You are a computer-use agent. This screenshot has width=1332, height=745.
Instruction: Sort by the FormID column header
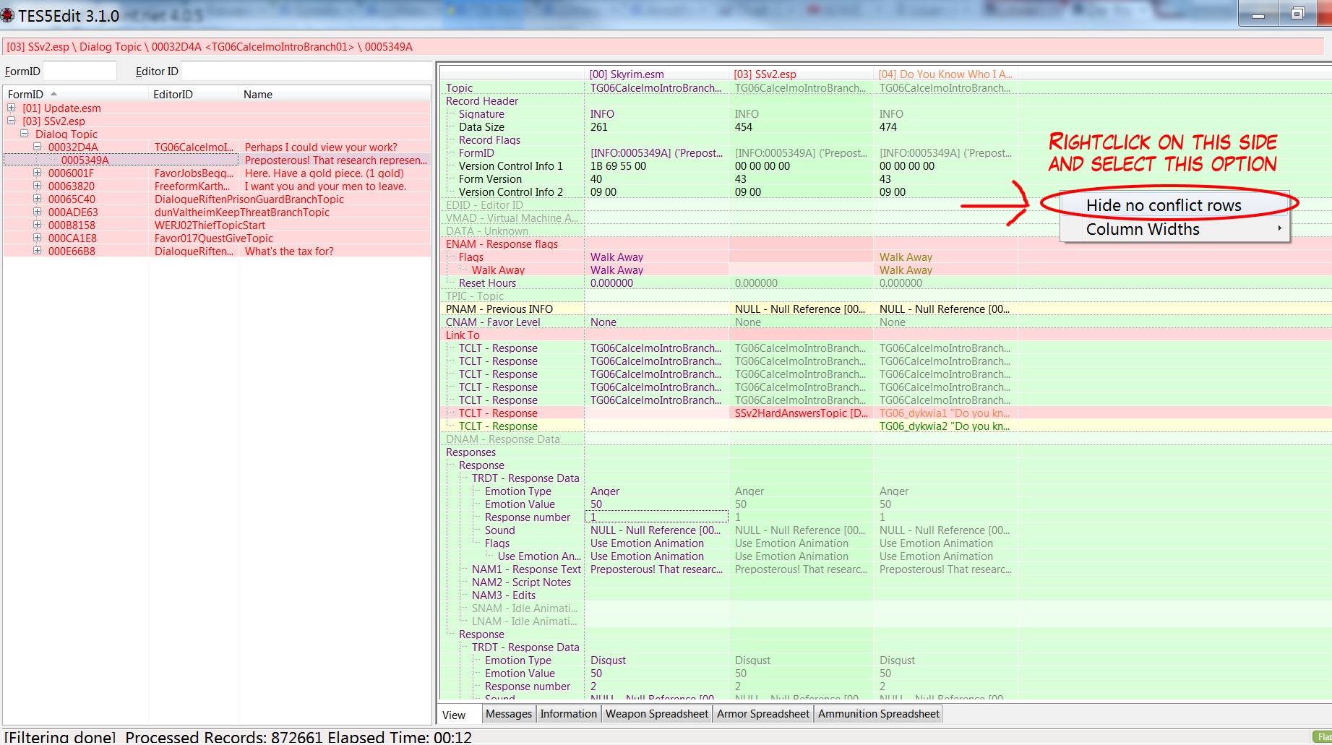click(x=26, y=94)
